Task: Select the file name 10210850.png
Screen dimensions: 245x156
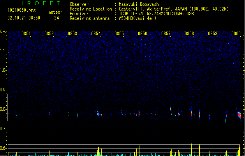Action: click(22, 11)
